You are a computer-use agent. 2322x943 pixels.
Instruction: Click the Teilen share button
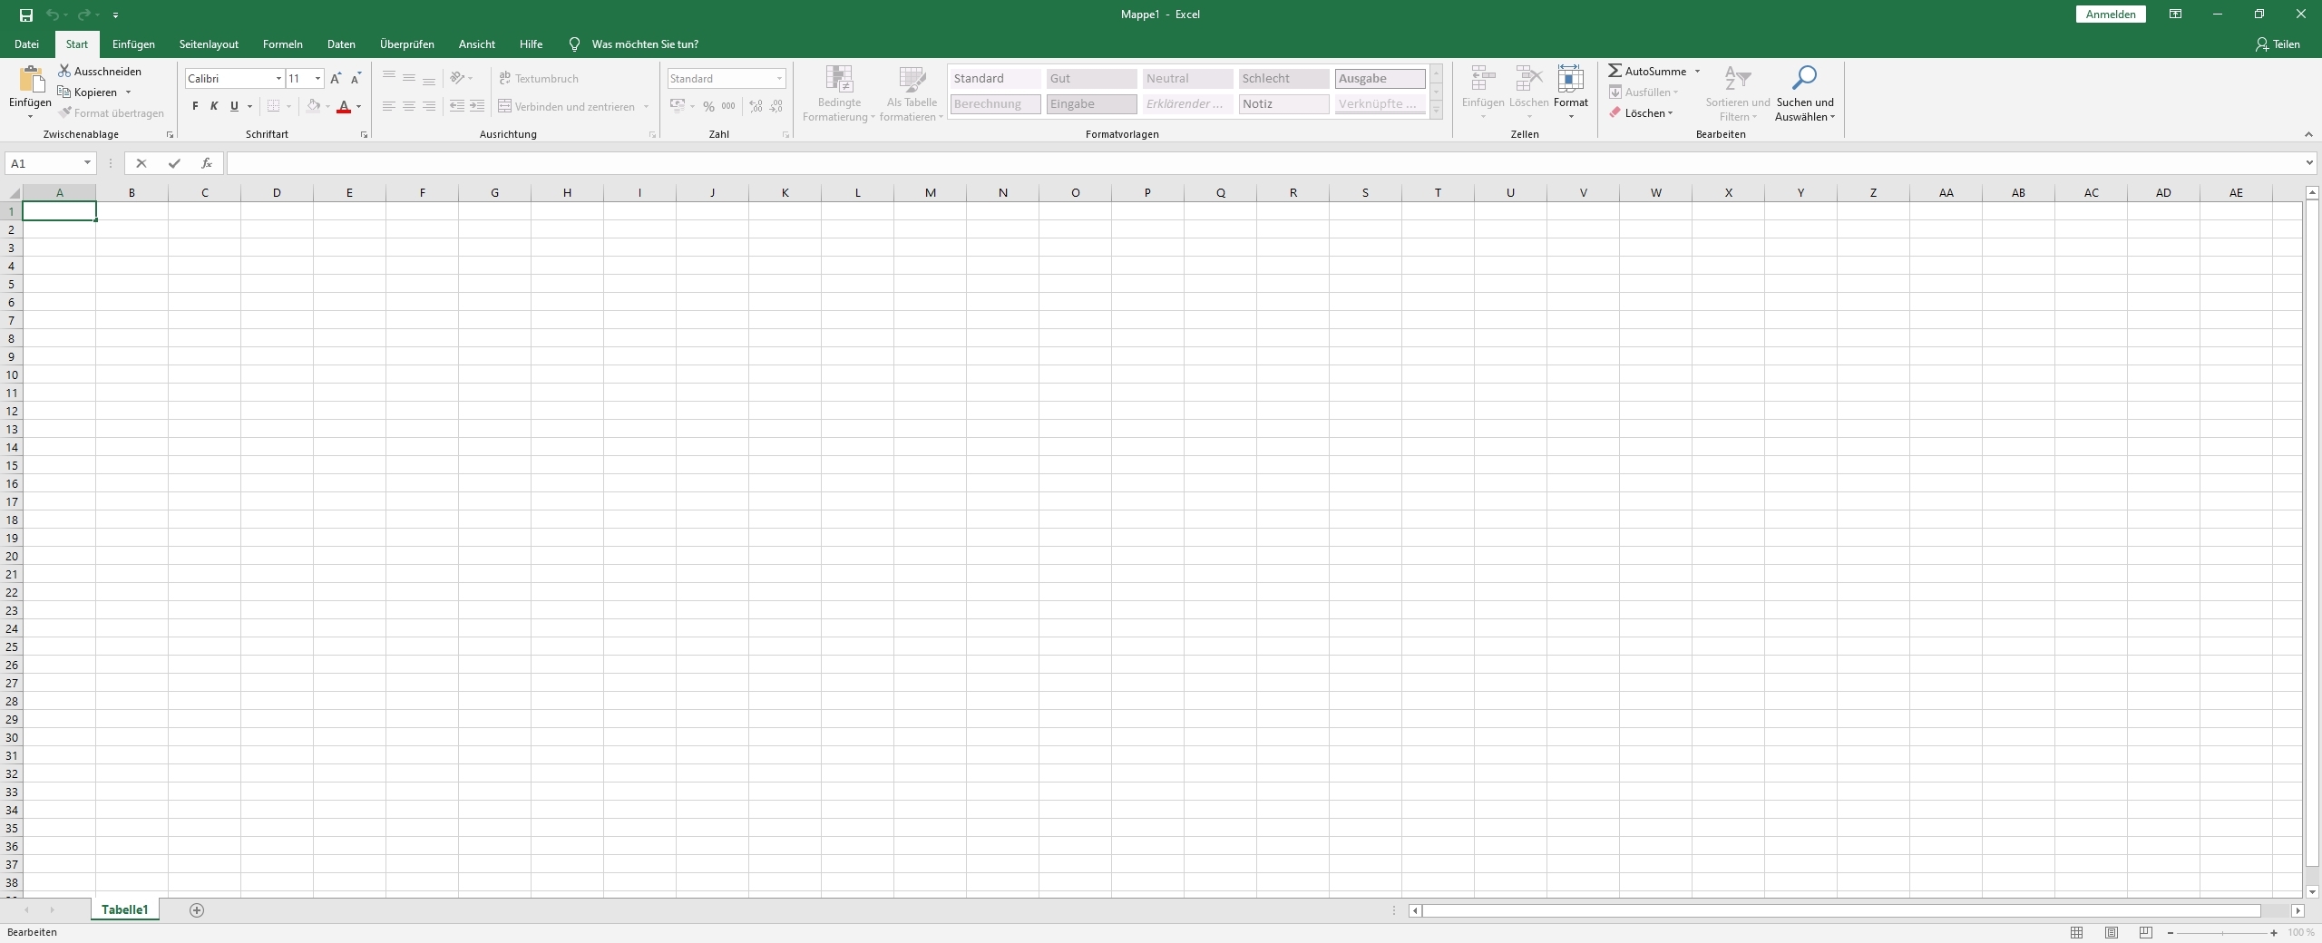point(2278,44)
